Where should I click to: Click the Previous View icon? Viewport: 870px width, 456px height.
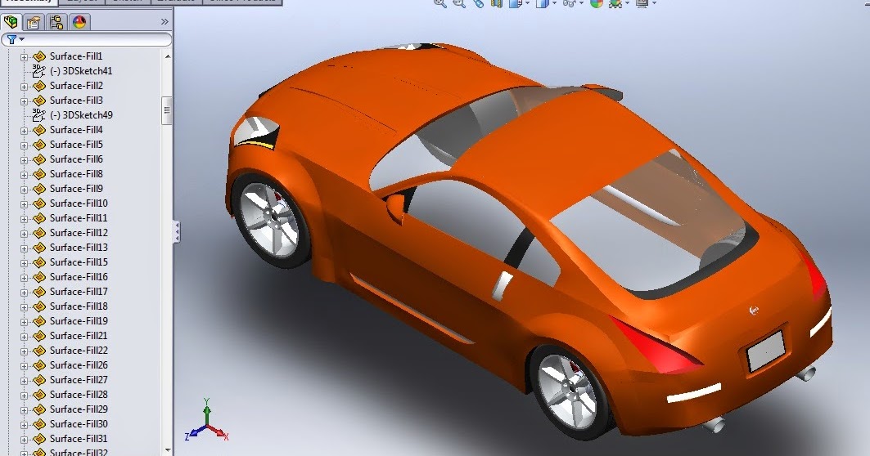478,2
